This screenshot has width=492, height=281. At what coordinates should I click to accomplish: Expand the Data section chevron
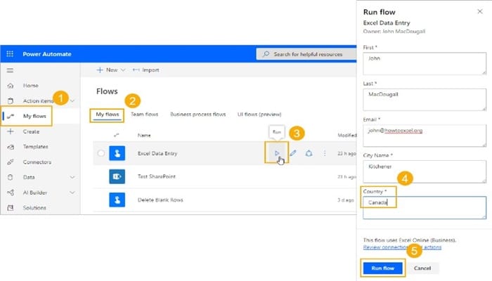(x=72, y=177)
